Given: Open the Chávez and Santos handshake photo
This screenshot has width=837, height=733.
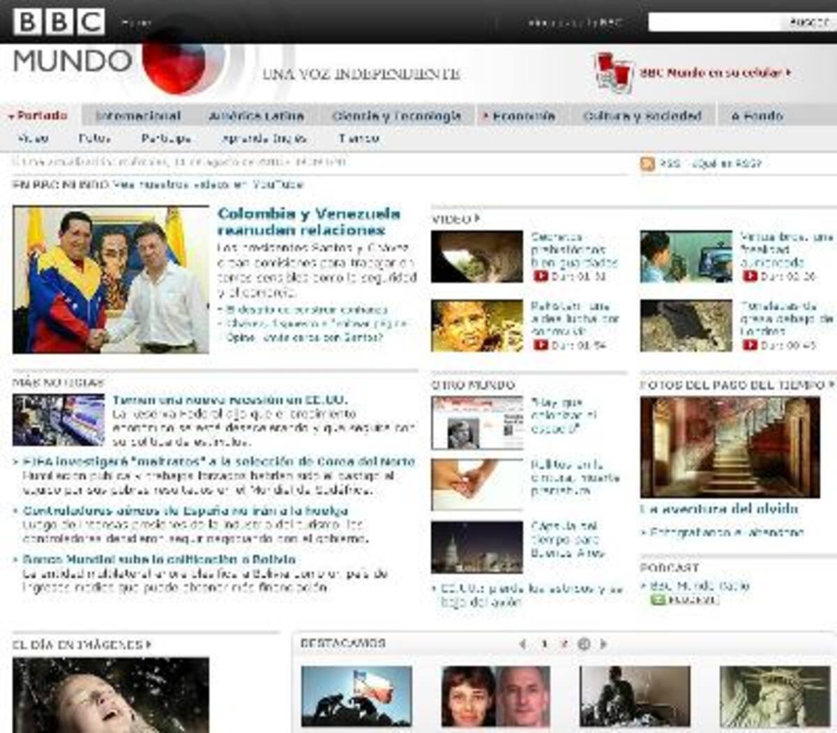Looking at the screenshot, I should point(110,279).
